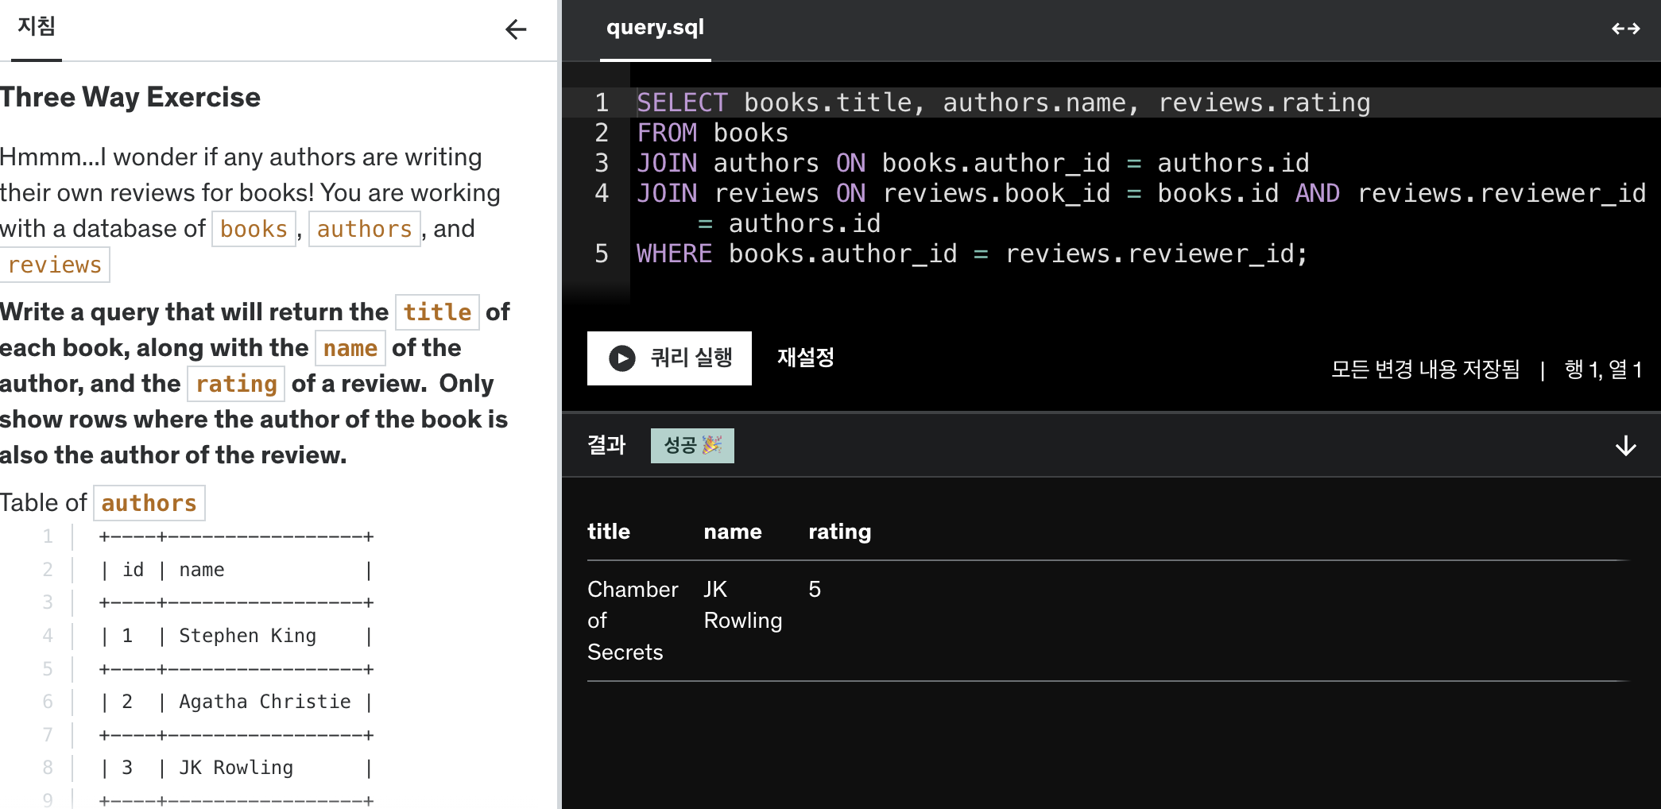The height and width of the screenshot is (809, 1661).
Task: Run the query with the play icon
Action: tap(622, 358)
